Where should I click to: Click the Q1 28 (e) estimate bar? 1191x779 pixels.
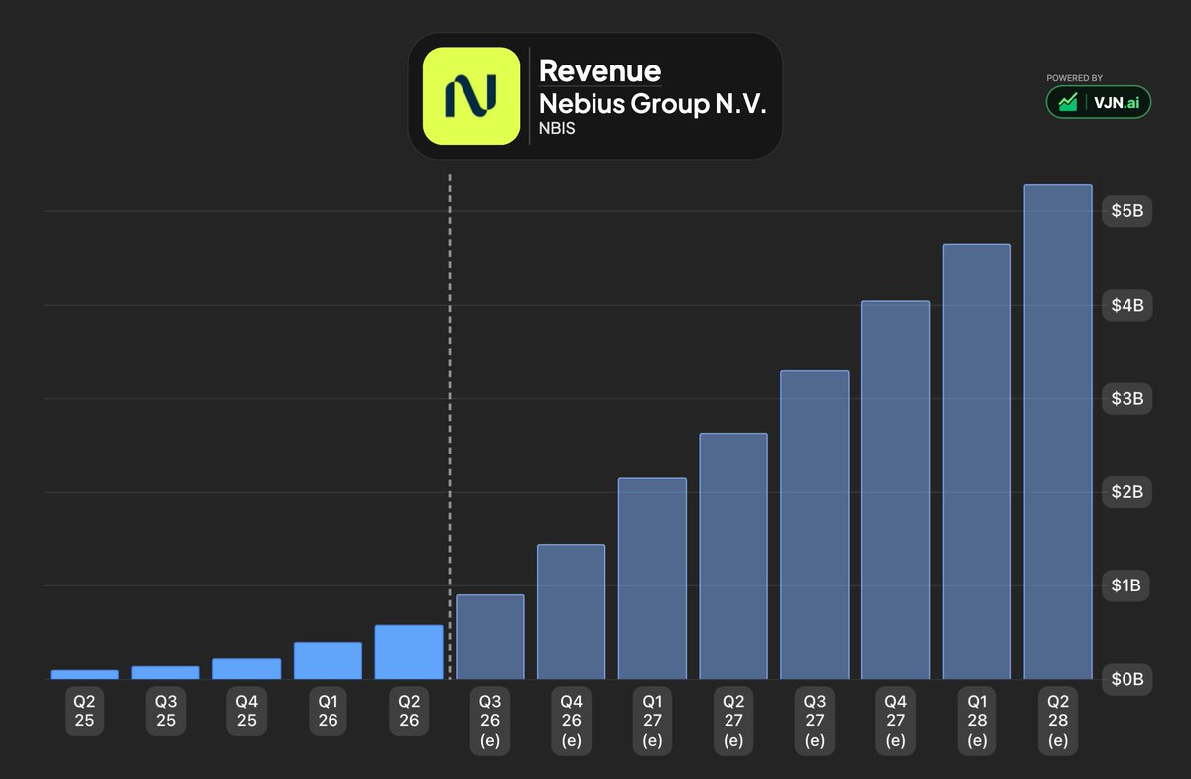tap(977, 461)
